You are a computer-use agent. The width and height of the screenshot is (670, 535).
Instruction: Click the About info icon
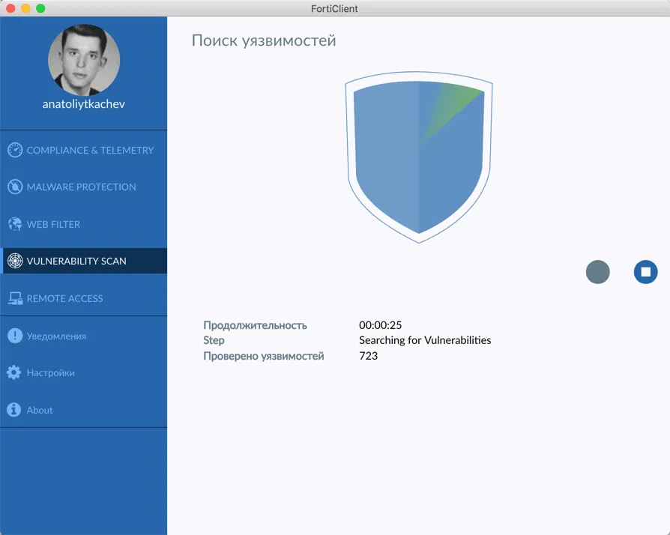(14, 409)
